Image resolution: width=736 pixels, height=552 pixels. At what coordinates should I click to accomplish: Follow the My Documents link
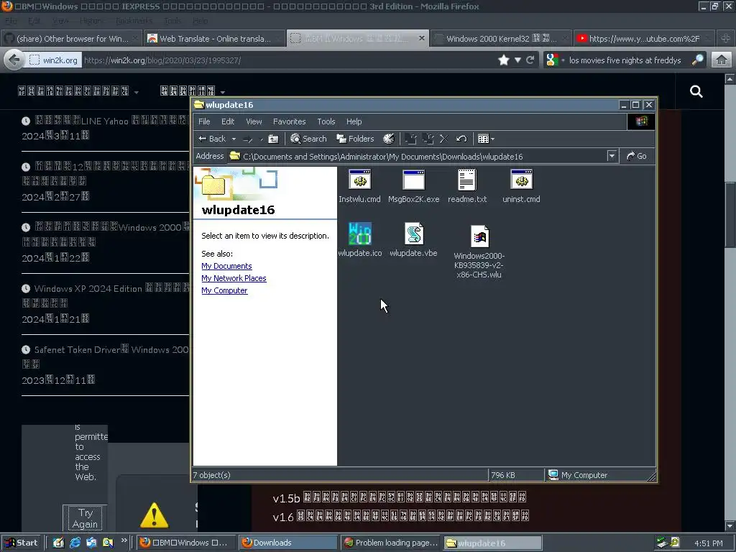point(226,266)
